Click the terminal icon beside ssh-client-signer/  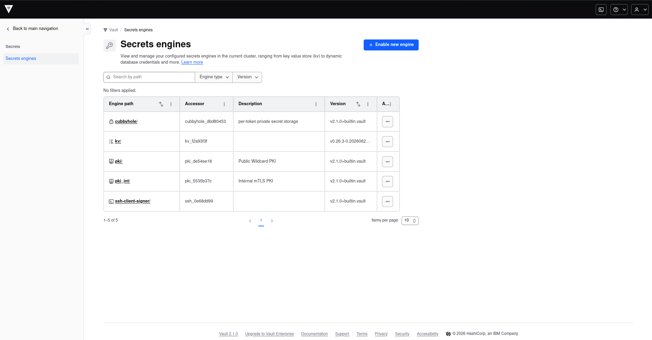click(x=111, y=201)
